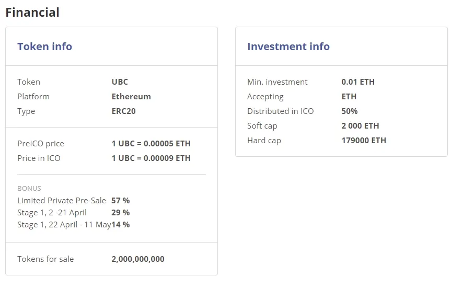
Task: Click the 50% Distributed in ICO value
Action: pyautogui.click(x=349, y=111)
